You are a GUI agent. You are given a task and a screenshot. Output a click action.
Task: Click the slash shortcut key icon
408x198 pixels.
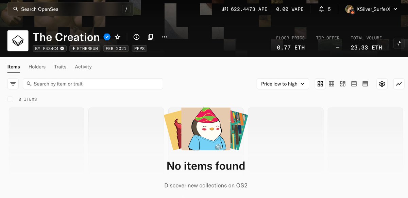[x=126, y=9]
